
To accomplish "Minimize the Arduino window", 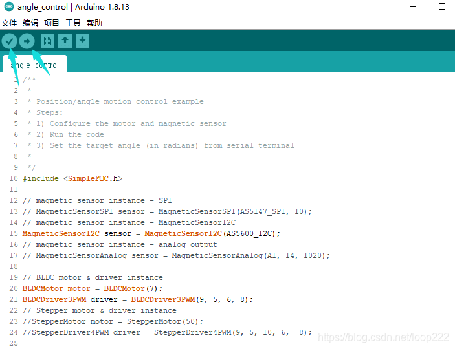I will point(413,6).
